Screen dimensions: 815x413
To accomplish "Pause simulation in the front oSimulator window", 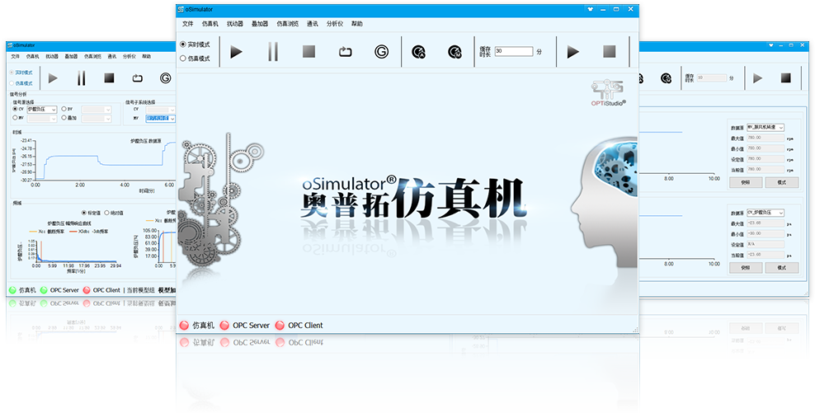I will coord(273,51).
